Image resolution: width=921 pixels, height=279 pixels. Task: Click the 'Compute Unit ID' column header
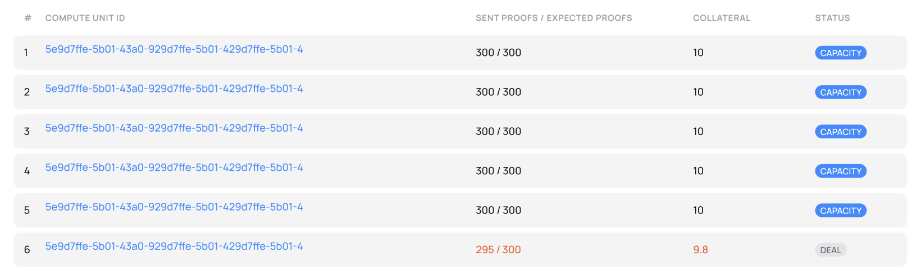pyautogui.click(x=85, y=18)
